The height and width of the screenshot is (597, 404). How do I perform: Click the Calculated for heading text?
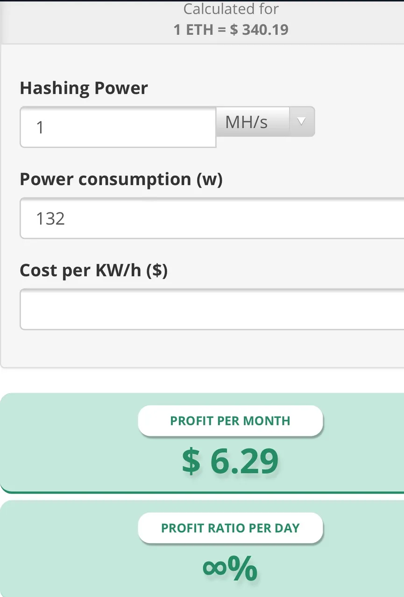point(231,9)
